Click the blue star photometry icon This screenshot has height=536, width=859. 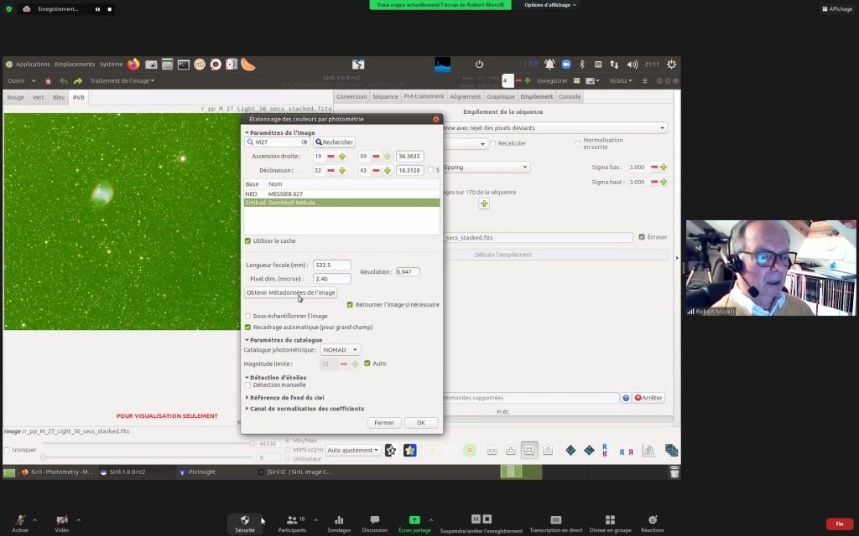tap(409, 450)
